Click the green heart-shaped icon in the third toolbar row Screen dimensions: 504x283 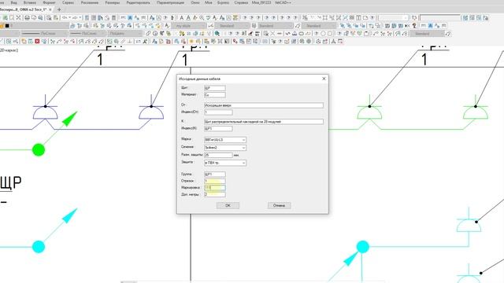(360, 33)
